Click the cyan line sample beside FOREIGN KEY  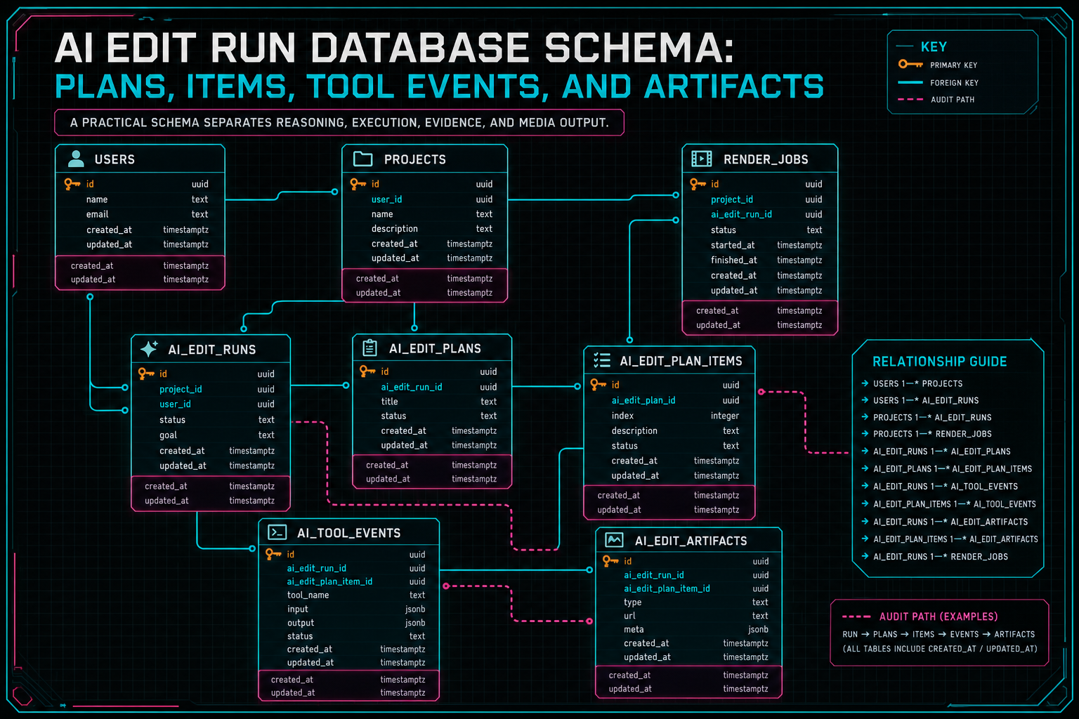click(x=910, y=82)
